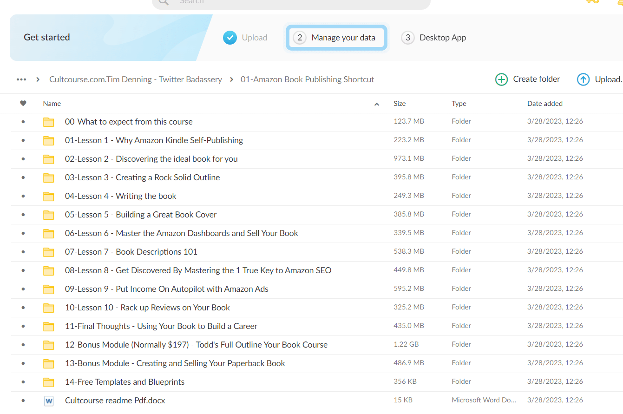Click folder icon for 00-What to expect
The width and height of the screenshot is (623, 414).
[49, 122]
